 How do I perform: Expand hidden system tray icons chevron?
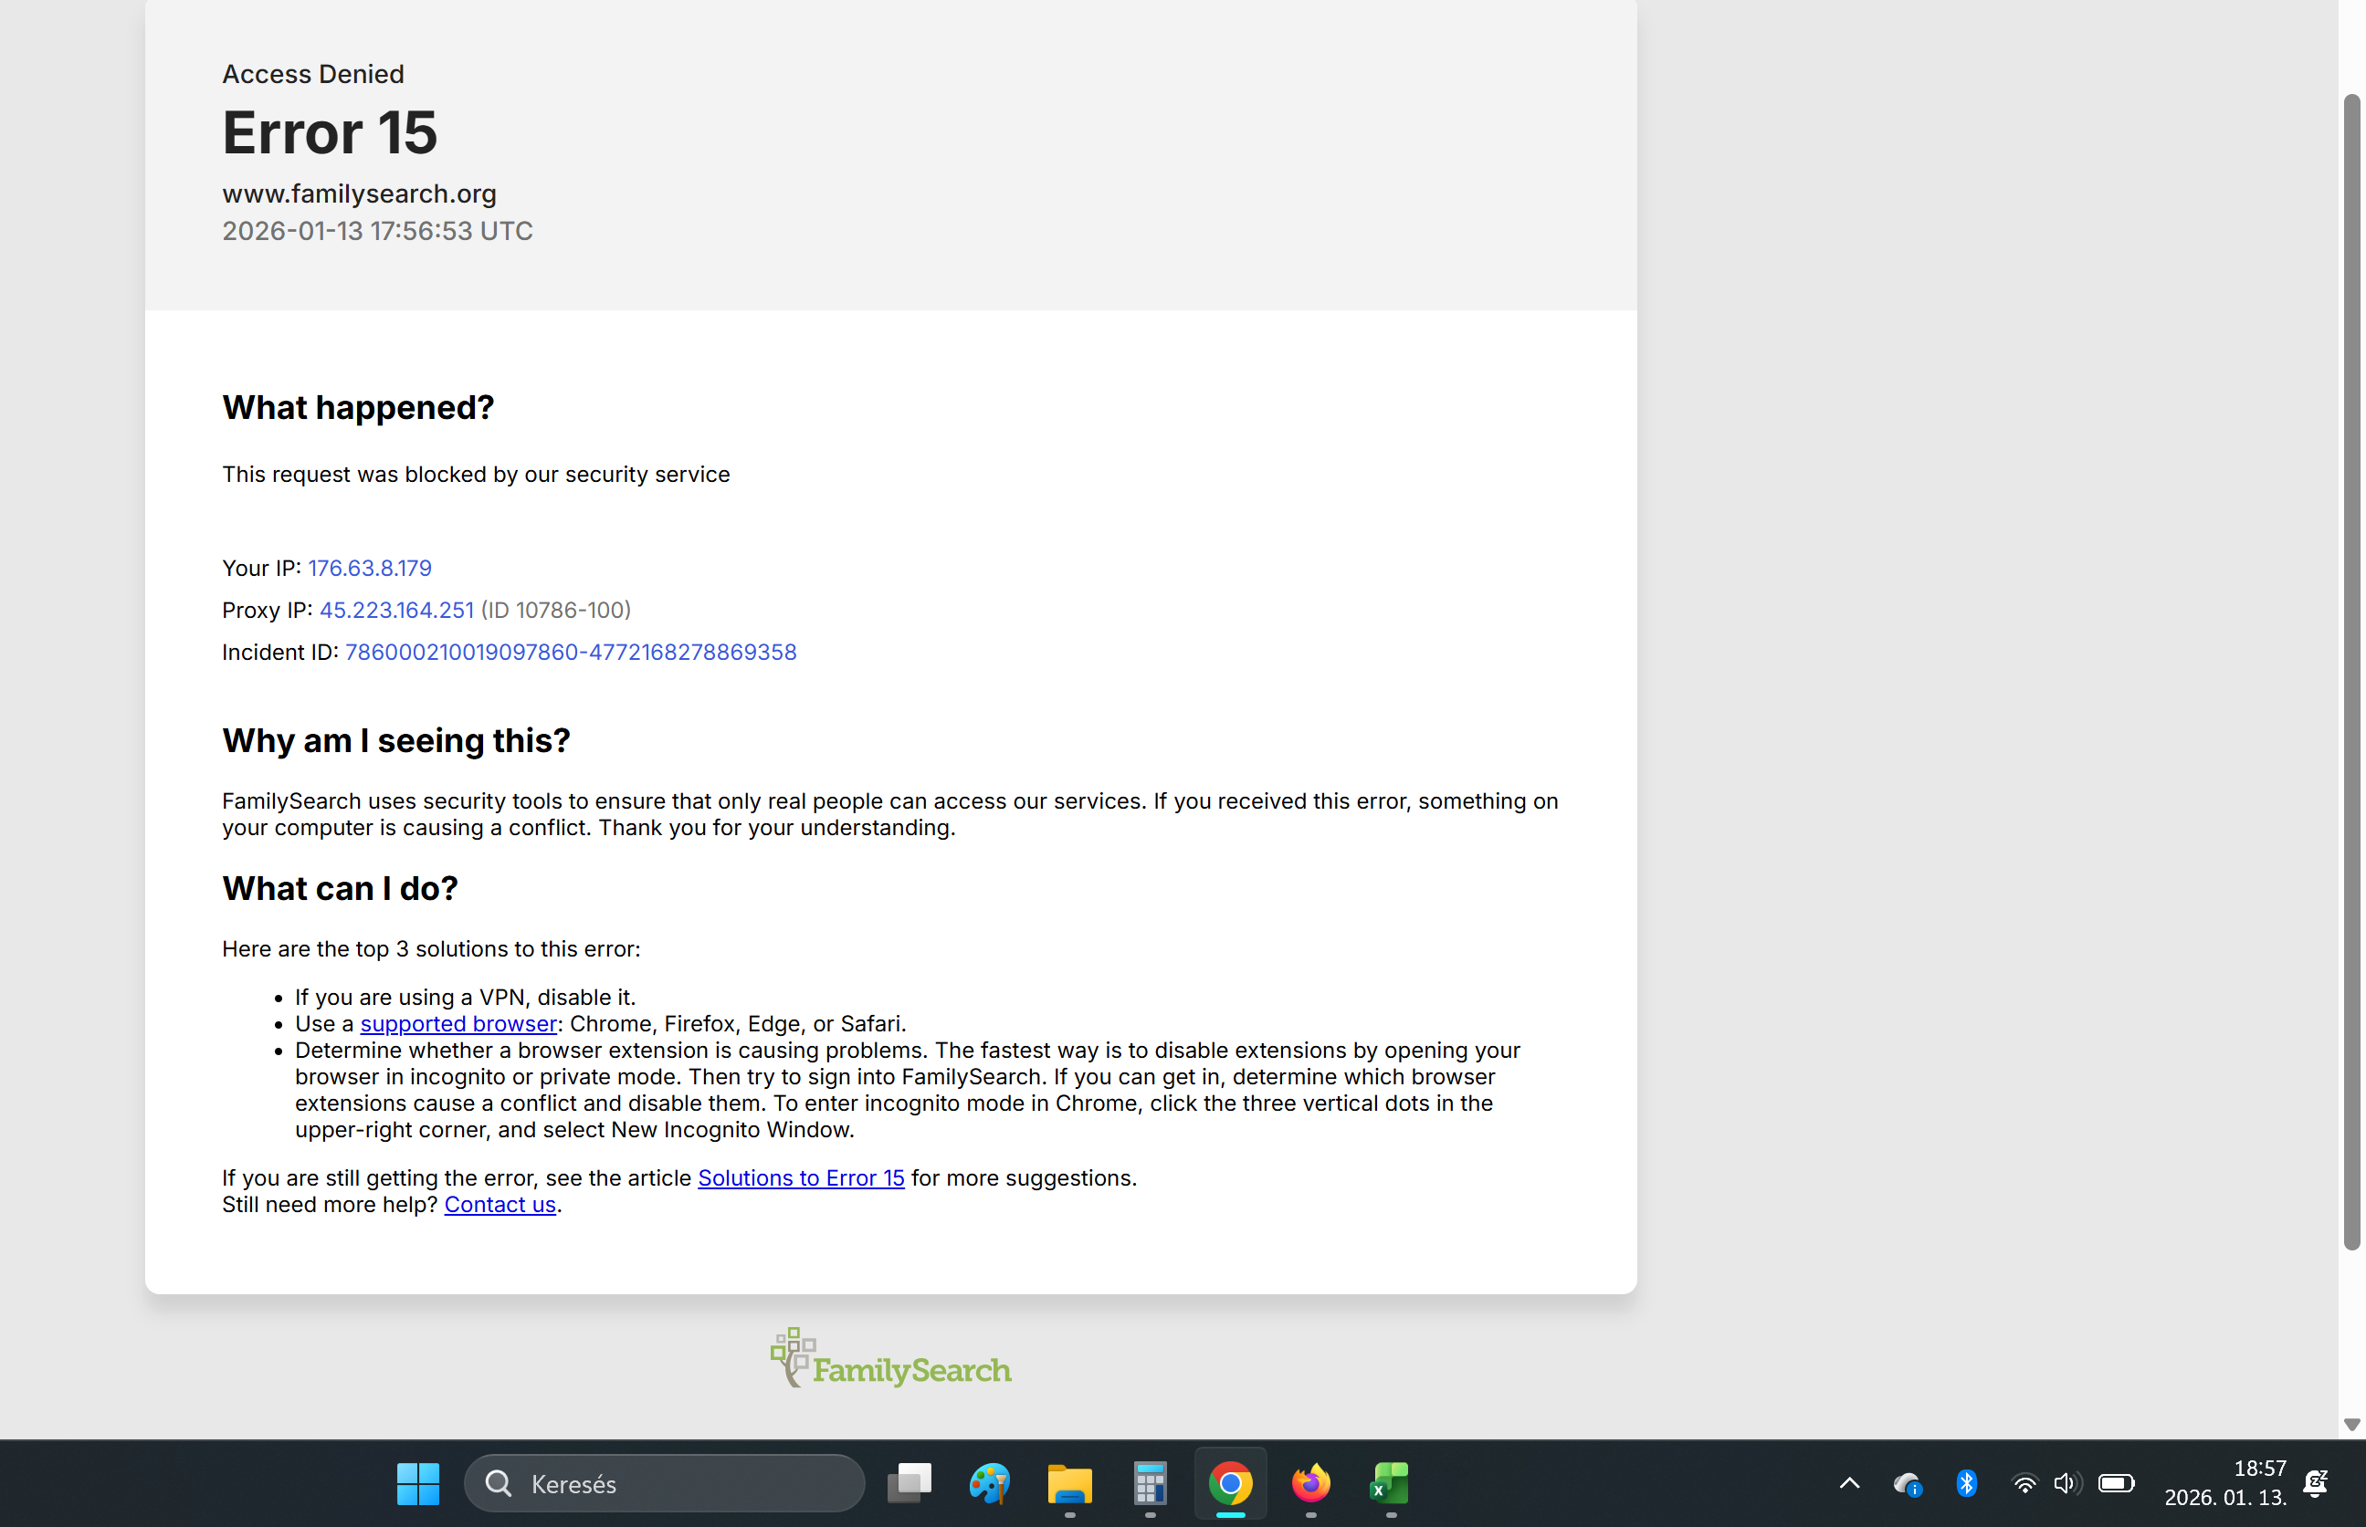[x=1849, y=1483]
